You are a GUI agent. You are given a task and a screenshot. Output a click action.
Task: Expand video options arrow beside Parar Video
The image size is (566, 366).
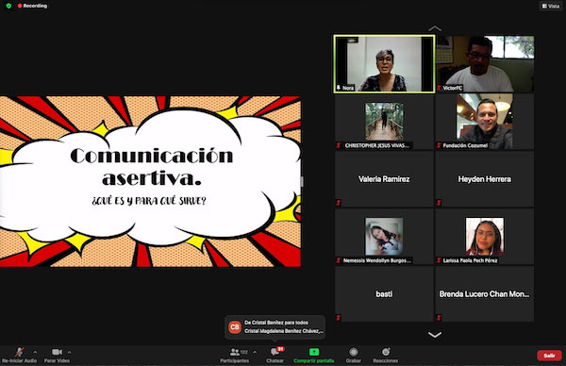pyautogui.click(x=69, y=352)
